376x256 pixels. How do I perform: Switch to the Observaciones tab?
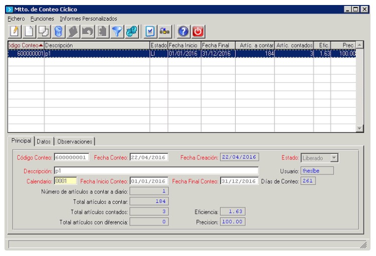(x=75, y=141)
